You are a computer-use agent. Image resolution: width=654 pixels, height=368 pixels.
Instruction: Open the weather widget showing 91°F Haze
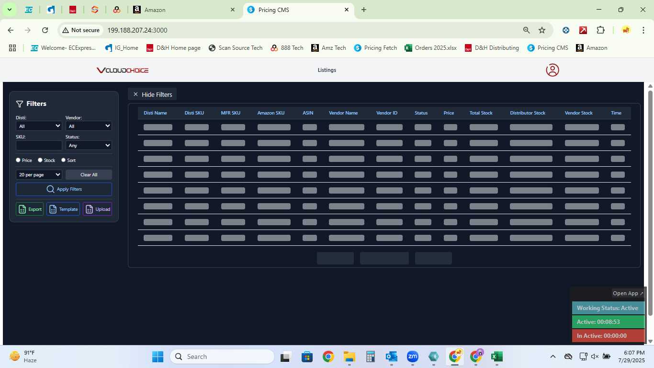pos(23,356)
